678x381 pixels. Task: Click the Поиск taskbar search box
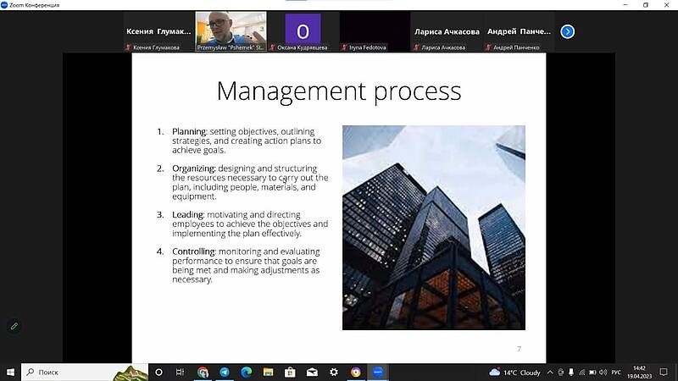pos(85,372)
